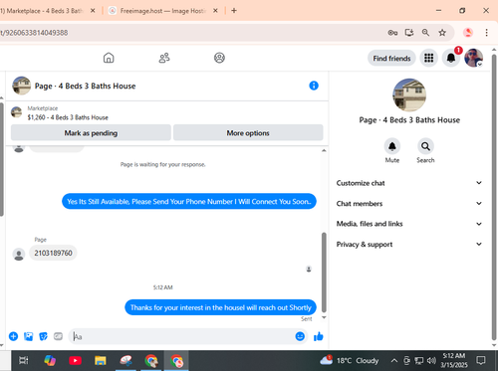This screenshot has width=498, height=371.
Task: Expand Privacy & support section
Action: pos(409,245)
